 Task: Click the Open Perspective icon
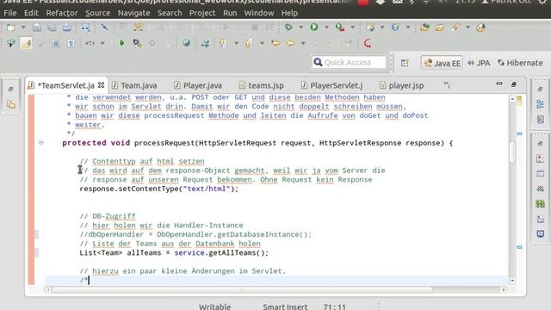(x=405, y=63)
